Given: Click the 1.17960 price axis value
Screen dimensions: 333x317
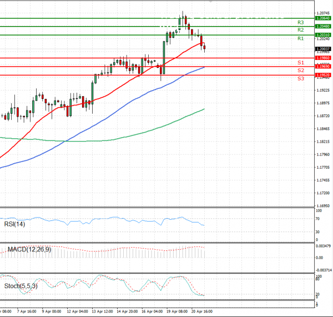Looking at the screenshot, I should (x=323, y=154).
